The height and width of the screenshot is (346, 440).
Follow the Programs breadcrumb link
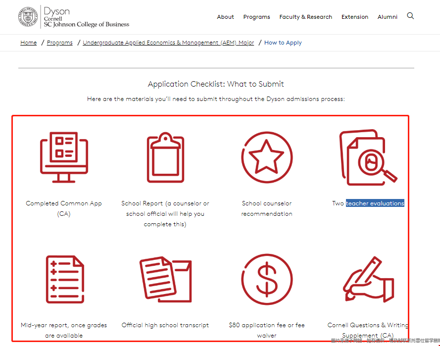click(x=59, y=43)
